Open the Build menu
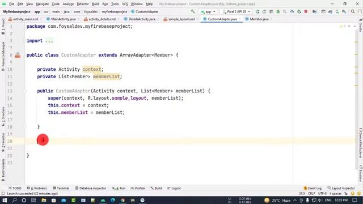This screenshot has width=363, height=204. pos(95,4)
